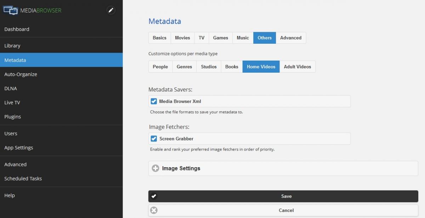This screenshot has width=425, height=218.
Task: Click the MediaBrowser logo icon
Action: pyautogui.click(x=10, y=10)
